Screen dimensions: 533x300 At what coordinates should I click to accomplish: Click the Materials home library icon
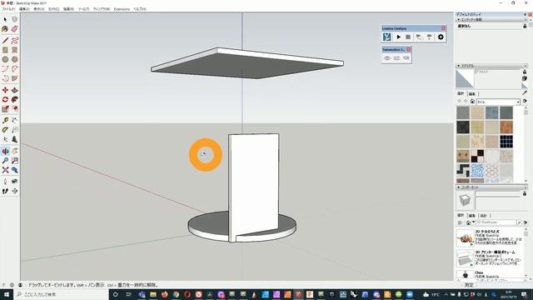(472, 102)
